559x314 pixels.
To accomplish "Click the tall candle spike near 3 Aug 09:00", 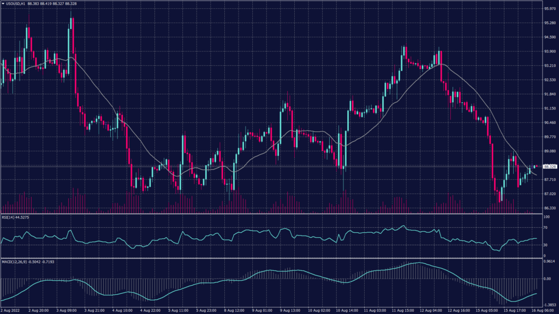I will click(x=71, y=19).
